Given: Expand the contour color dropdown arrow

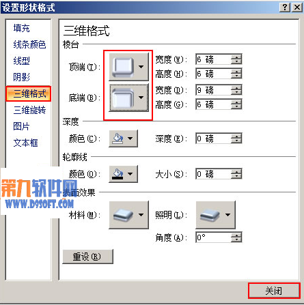Looking at the screenshot, I should pos(130,174).
